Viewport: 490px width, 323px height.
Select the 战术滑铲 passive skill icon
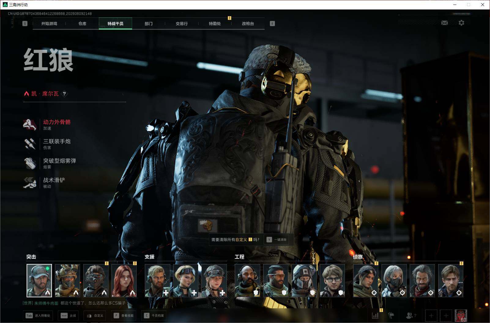tap(30, 183)
